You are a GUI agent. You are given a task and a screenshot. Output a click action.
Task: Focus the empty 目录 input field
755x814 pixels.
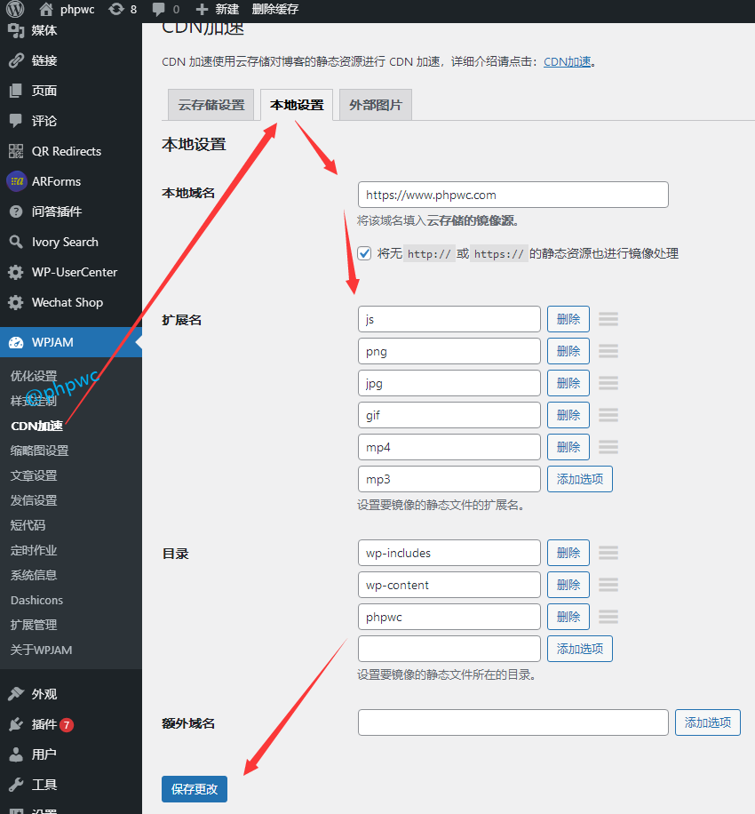[449, 649]
